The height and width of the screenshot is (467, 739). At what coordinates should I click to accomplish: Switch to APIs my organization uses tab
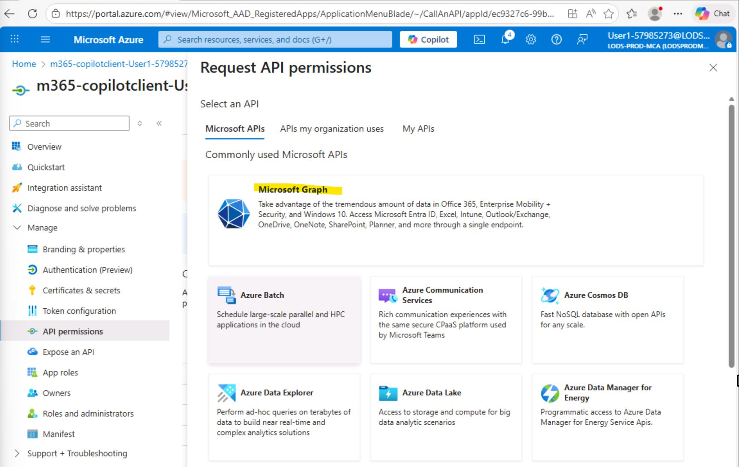[x=331, y=129]
